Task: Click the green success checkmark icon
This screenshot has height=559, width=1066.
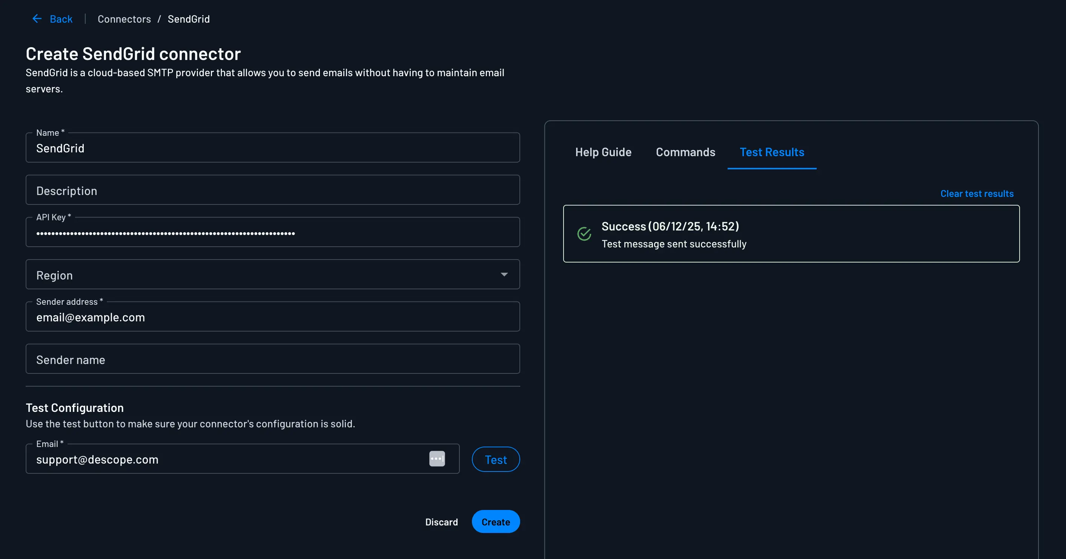Action: click(584, 234)
